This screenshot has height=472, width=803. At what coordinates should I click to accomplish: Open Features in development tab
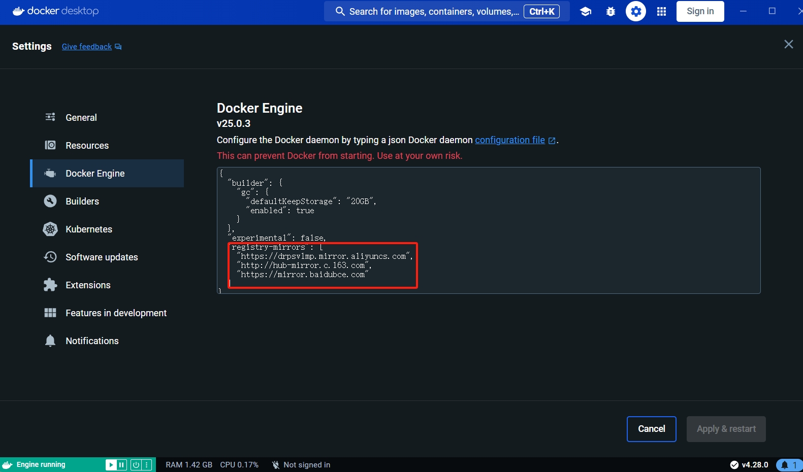pyautogui.click(x=107, y=313)
